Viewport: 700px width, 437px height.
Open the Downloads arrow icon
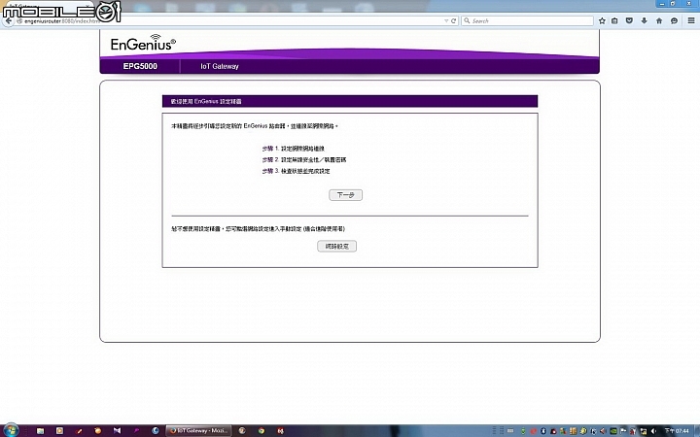[644, 21]
